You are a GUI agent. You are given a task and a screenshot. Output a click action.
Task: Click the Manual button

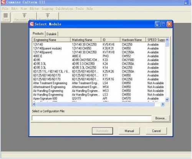129,131
